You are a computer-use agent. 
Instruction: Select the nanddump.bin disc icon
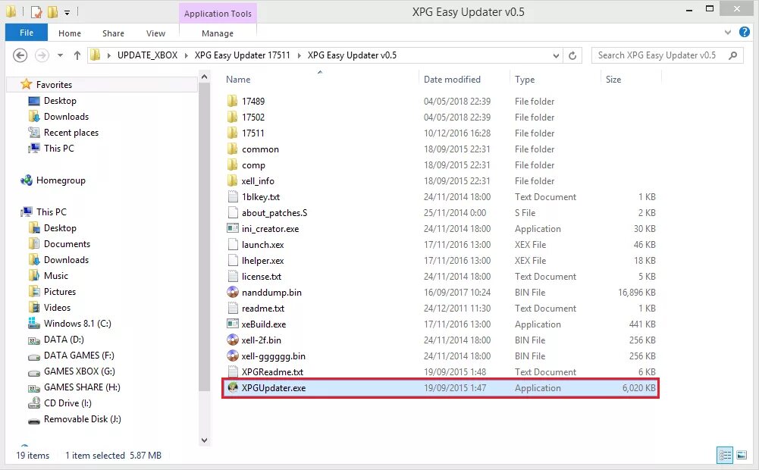click(233, 293)
